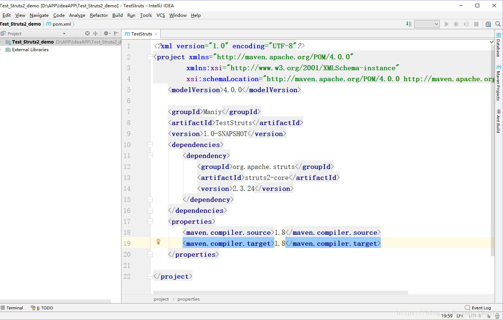Open the Tools menu
Screen dimensions: 503x320
click(146, 15)
